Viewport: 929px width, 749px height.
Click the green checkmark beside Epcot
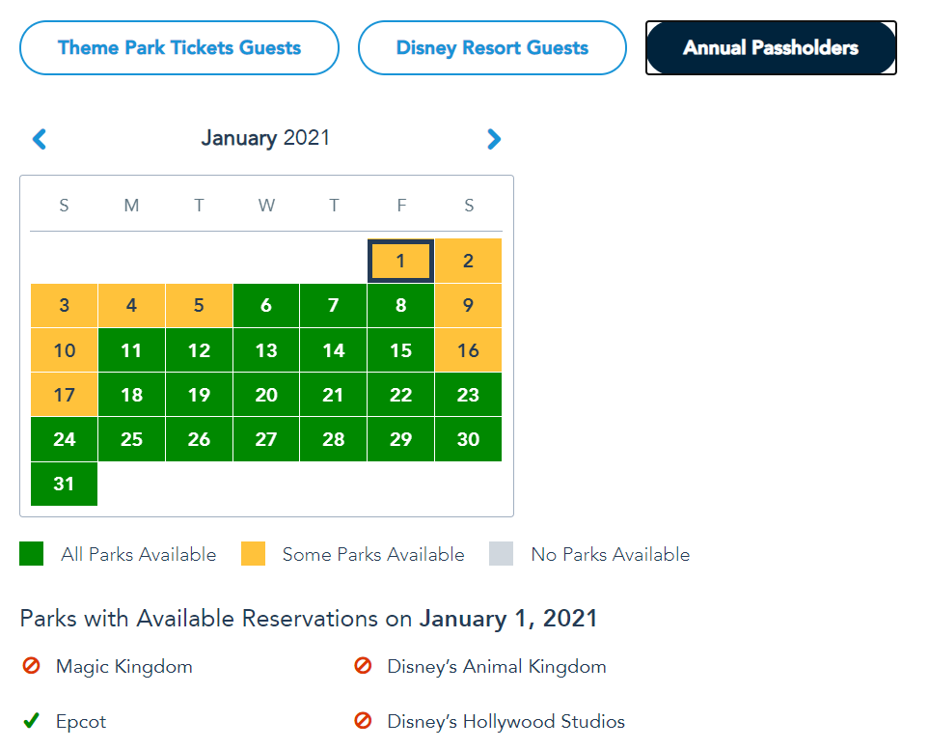tap(31, 721)
